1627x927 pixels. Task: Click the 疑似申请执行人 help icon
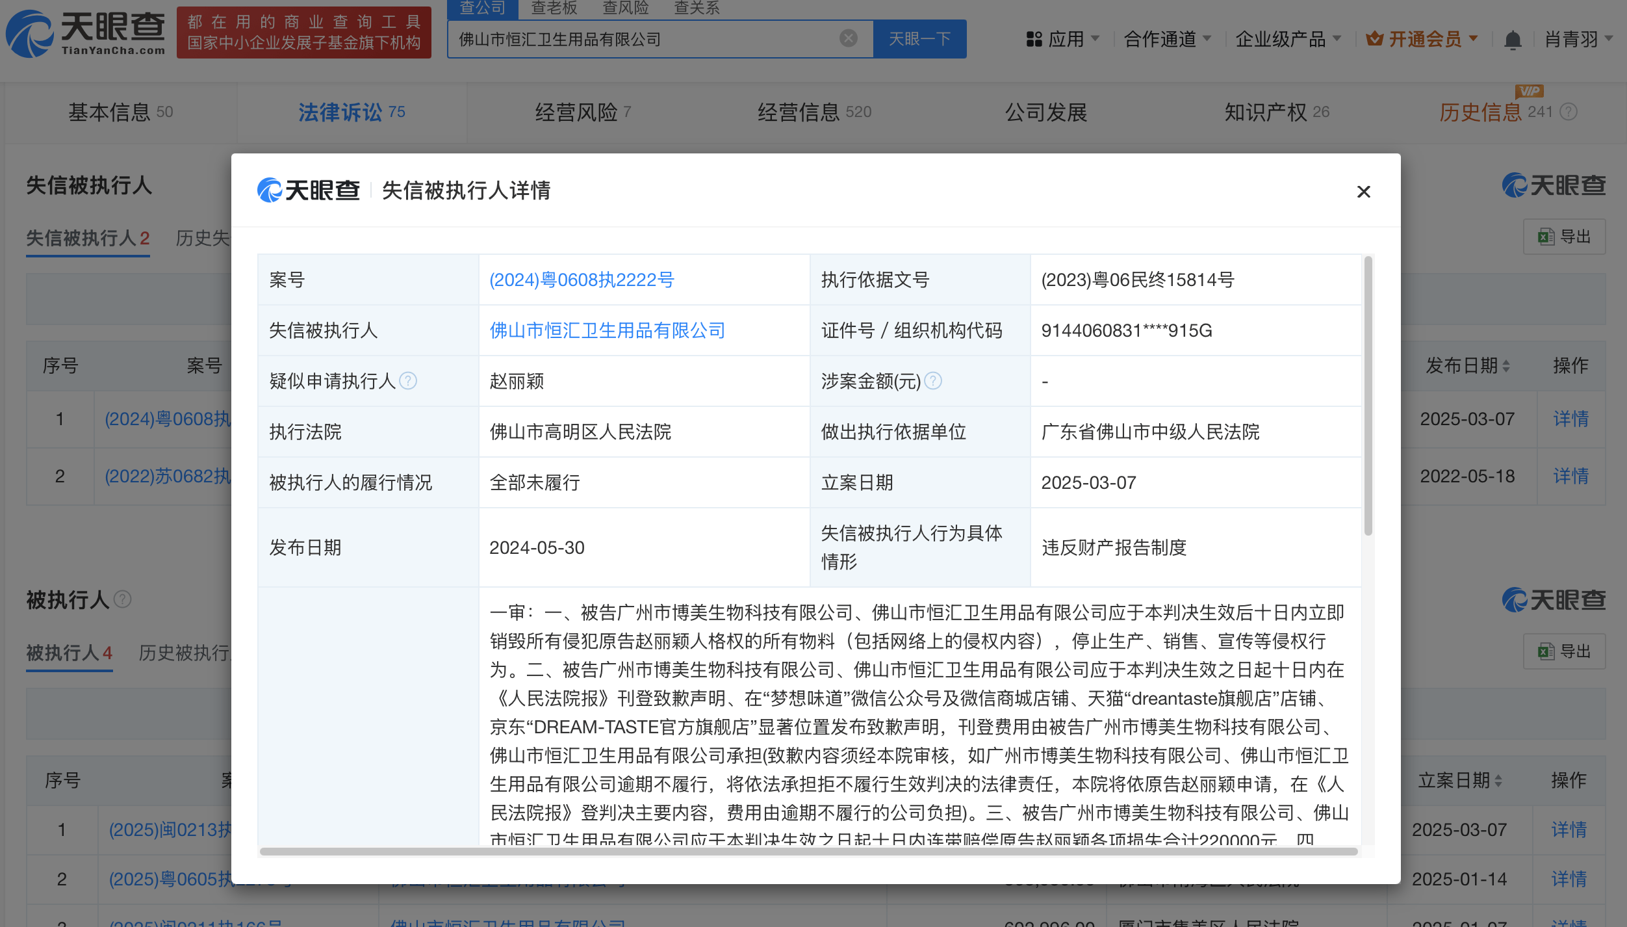pos(408,381)
